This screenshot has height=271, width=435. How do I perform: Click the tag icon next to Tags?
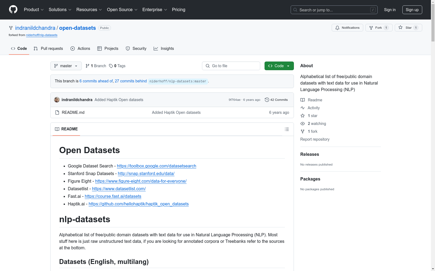[111, 66]
